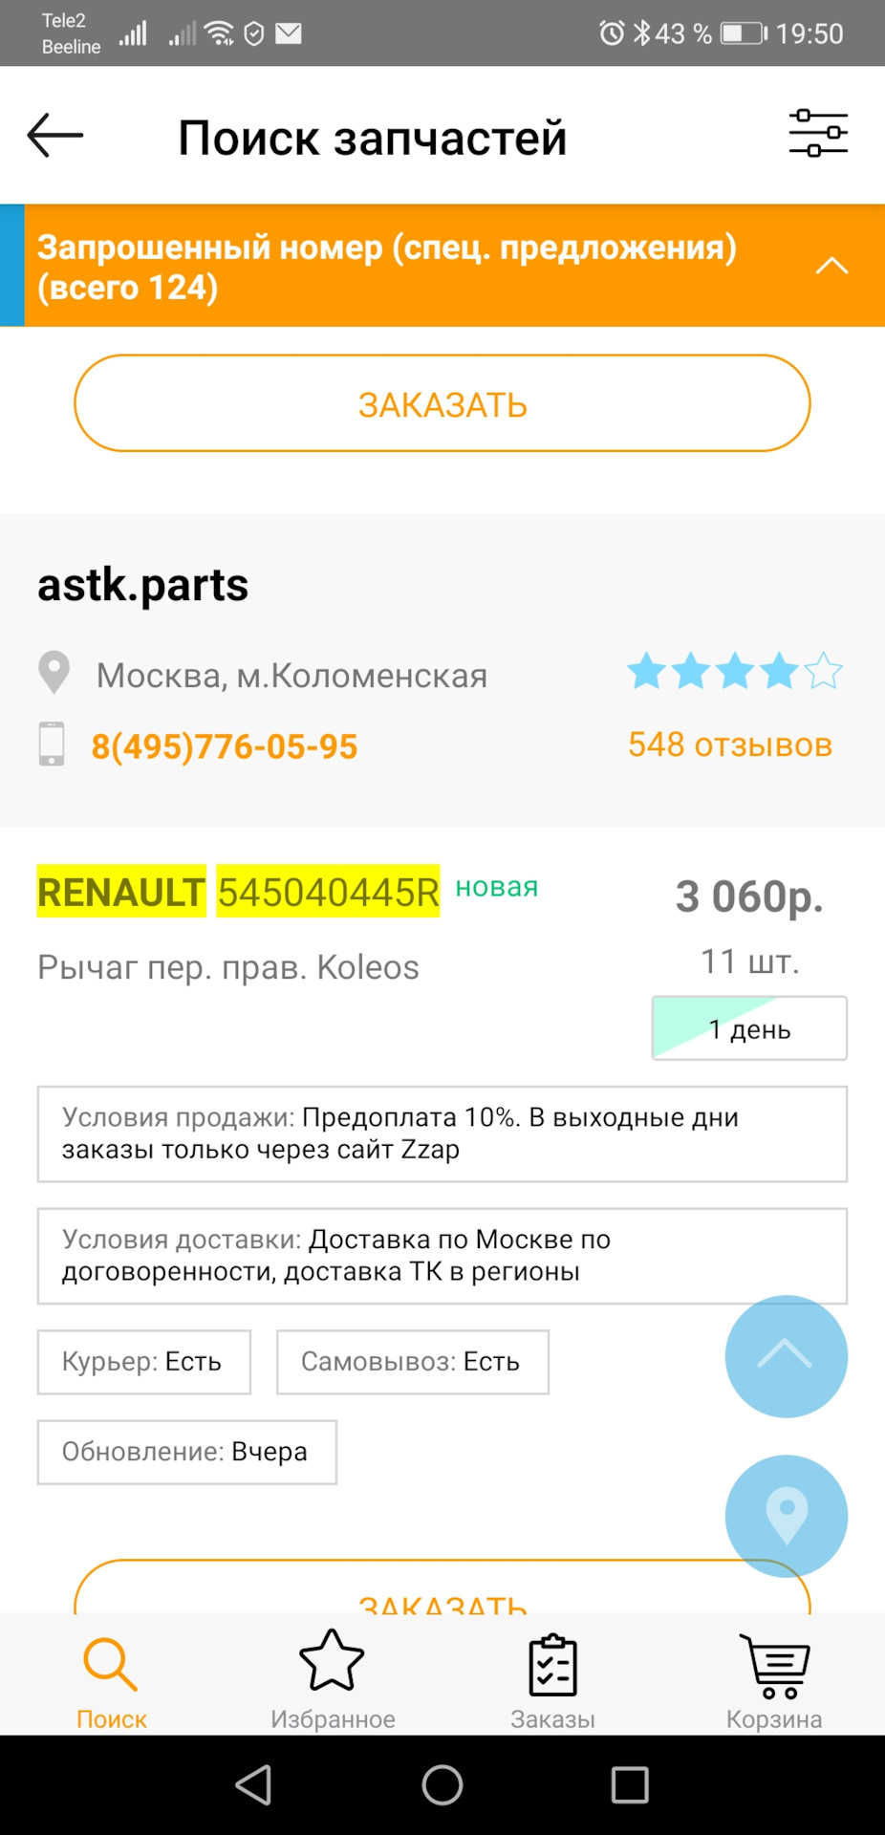Tap the round scroll-to-top floating button

[786, 1355]
